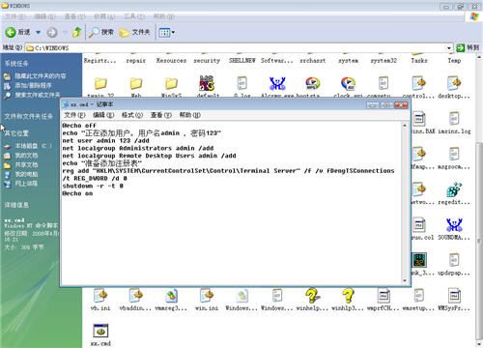Open the address bar dropdown

pos(449,48)
